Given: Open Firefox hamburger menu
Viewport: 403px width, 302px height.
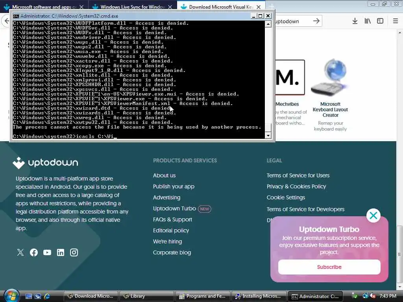Looking at the screenshot, I should coord(395,21).
